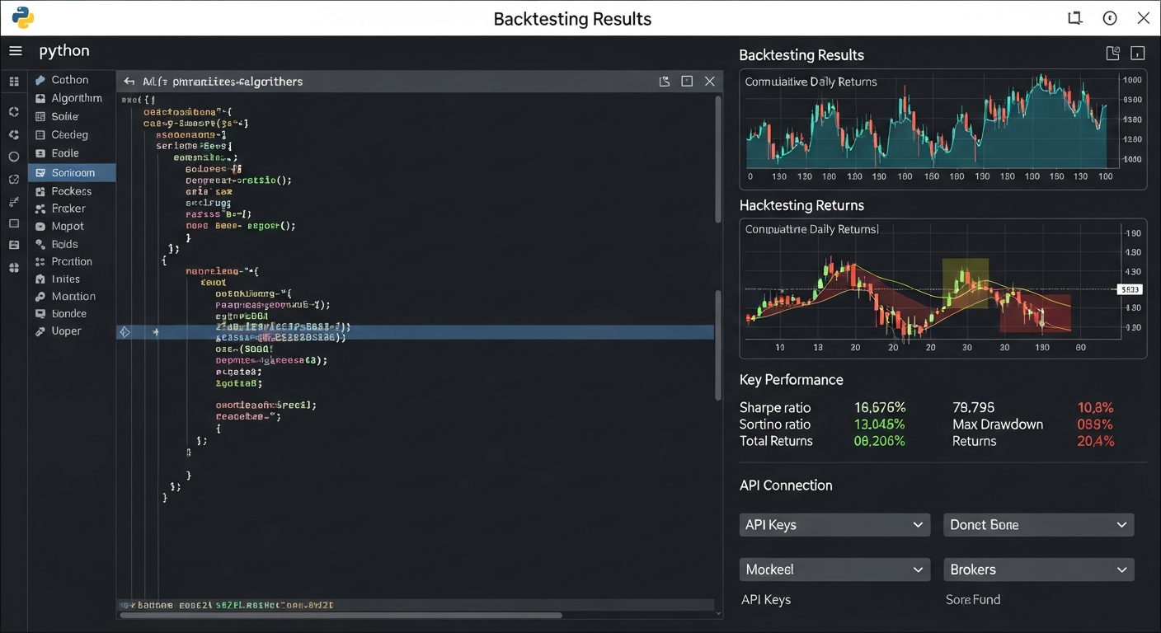Viewport: 1161px width, 633px height.
Task: Click the breakpoint marker on the highlighted line
Action: point(125,331)
